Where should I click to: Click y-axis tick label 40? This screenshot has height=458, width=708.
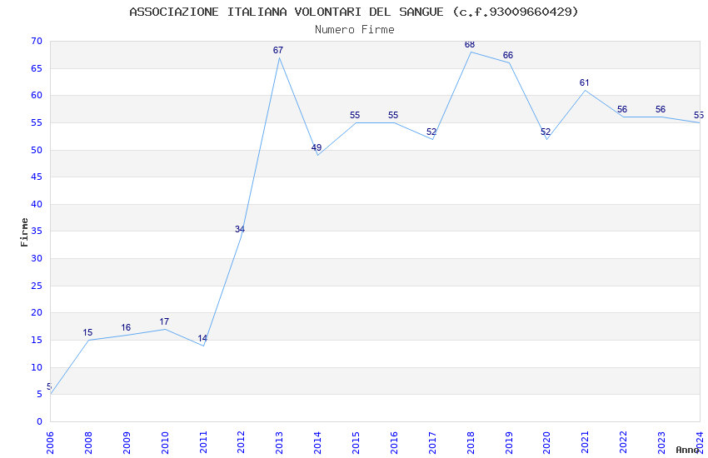coord(37,204)
